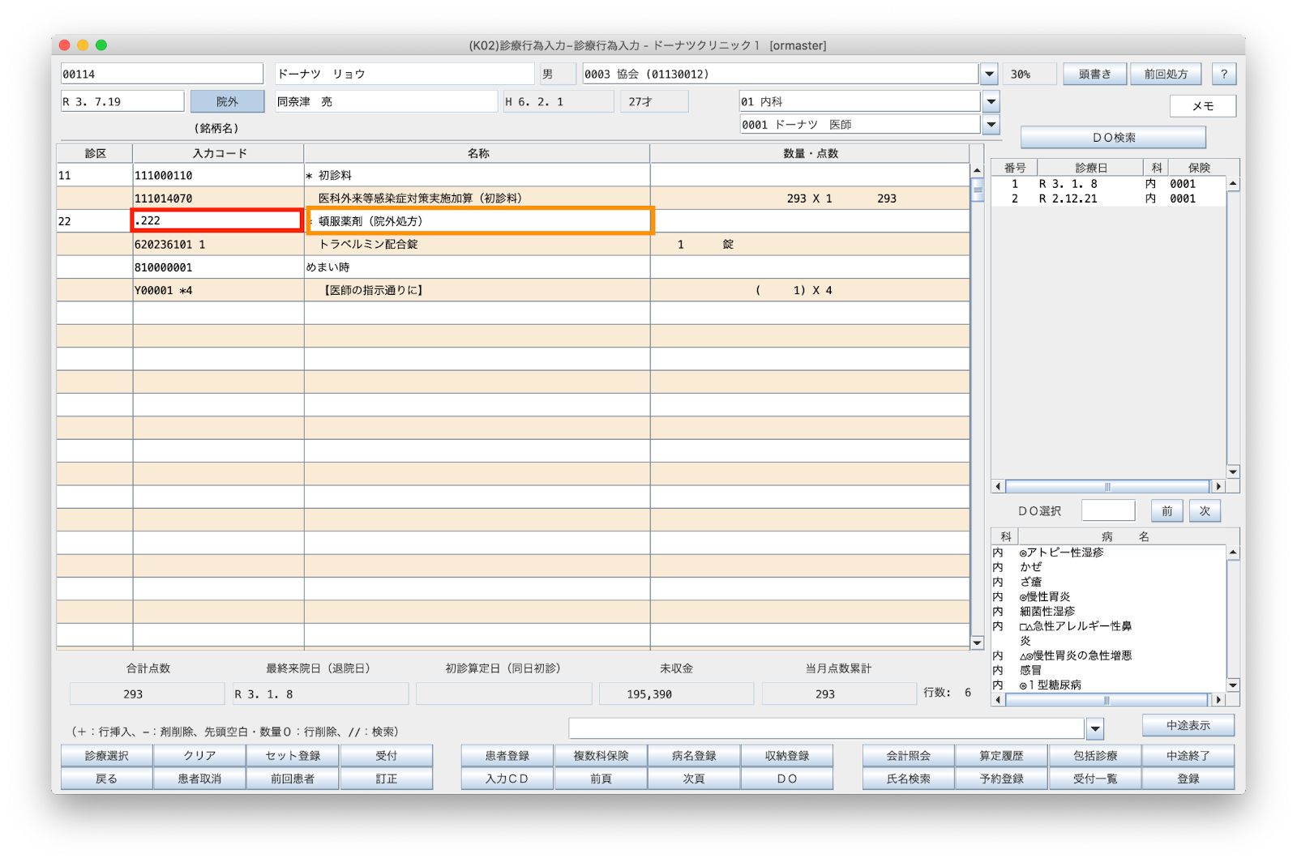
Task: Click the 前回処方 button
Action: 1166,75
